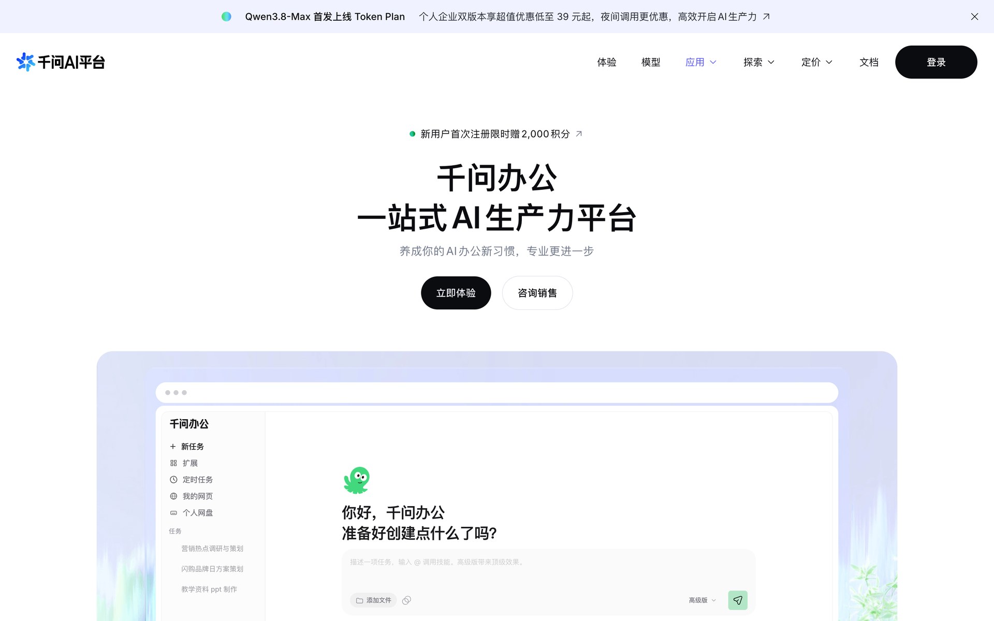Click the 立即体验 button

pos(456,293)
